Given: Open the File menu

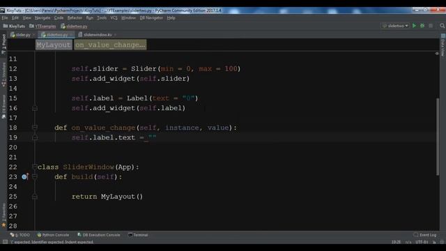Looking at the screenshot, I should coord(5,17).
